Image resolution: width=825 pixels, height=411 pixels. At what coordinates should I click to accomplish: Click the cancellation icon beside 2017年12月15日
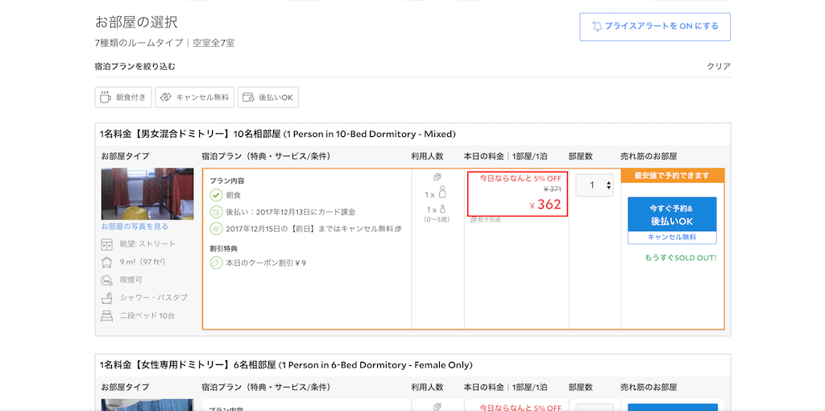click(x=216, y=229)
